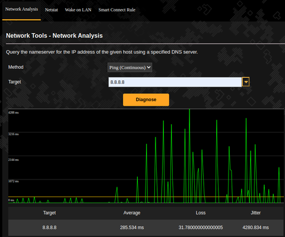
Task: Click the Average column header
Action: coord(132,213)
